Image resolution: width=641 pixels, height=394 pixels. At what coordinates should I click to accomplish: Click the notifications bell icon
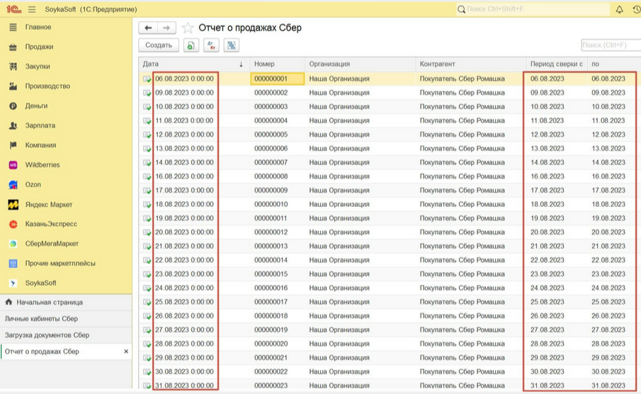[x=619, y=9]
